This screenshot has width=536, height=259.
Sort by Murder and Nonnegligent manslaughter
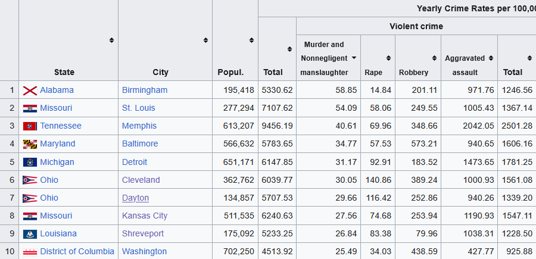tap(354, 58)
